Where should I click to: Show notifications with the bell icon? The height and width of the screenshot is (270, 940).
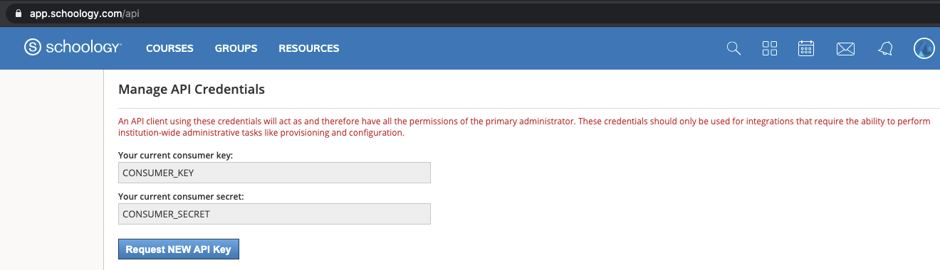(885, 48)
